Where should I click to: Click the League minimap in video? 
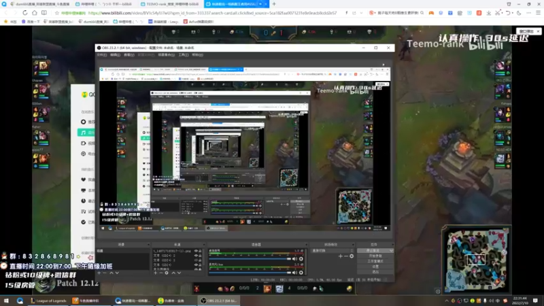(x=476, y=259)
